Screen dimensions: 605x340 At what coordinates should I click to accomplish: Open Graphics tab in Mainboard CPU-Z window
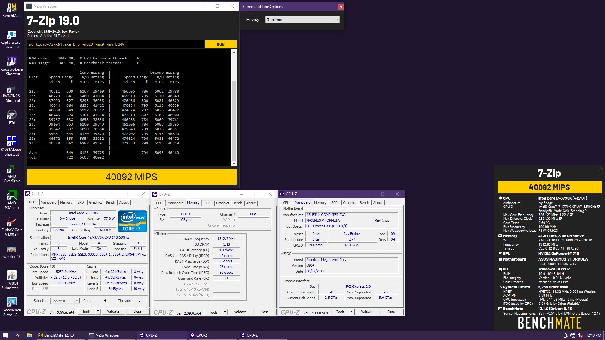pos(349,203)
